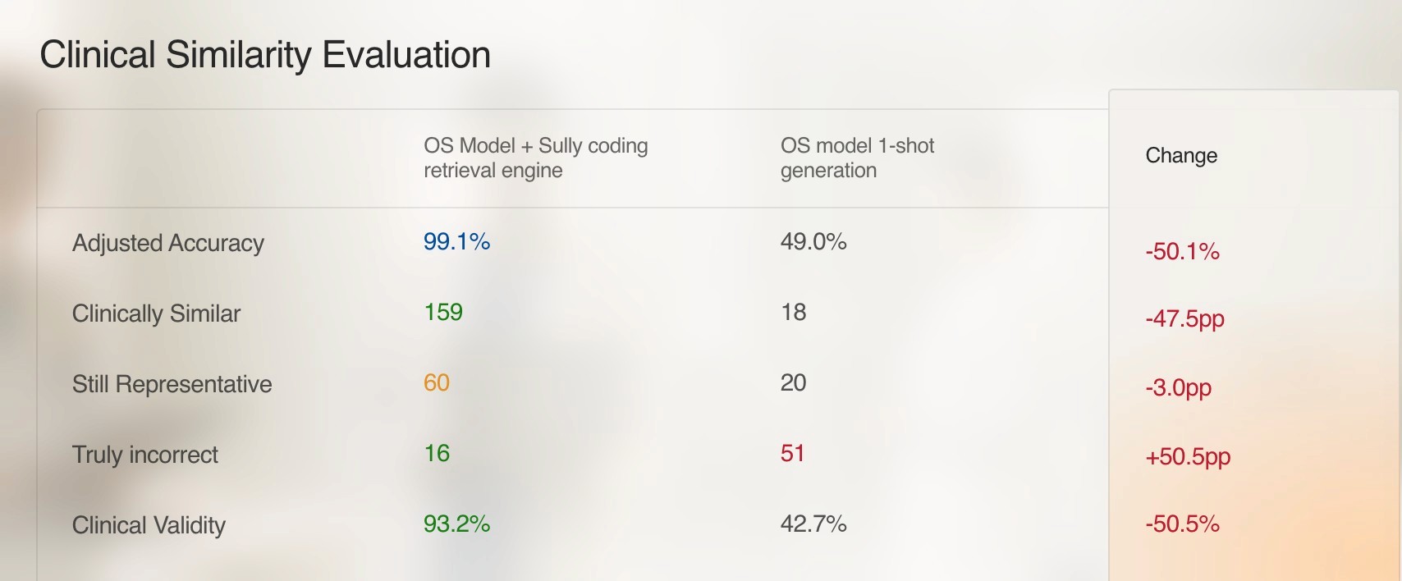Select the Clinical Validity row label
The image size is (1402, 581).
pos(149,525)
